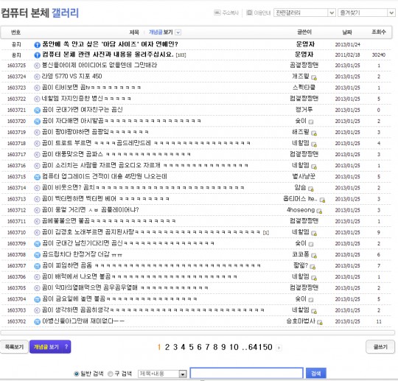The image size is (398, 381).
Task: Click the post icon on row 1603702
Action: 37,321
